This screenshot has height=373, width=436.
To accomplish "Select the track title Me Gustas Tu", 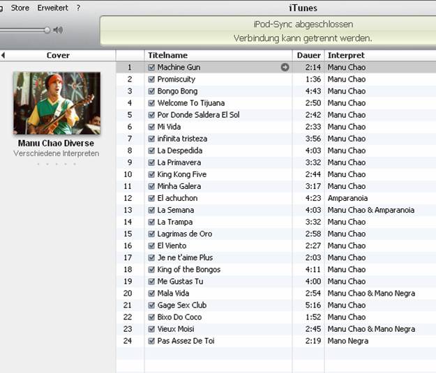I will point(180,282).
